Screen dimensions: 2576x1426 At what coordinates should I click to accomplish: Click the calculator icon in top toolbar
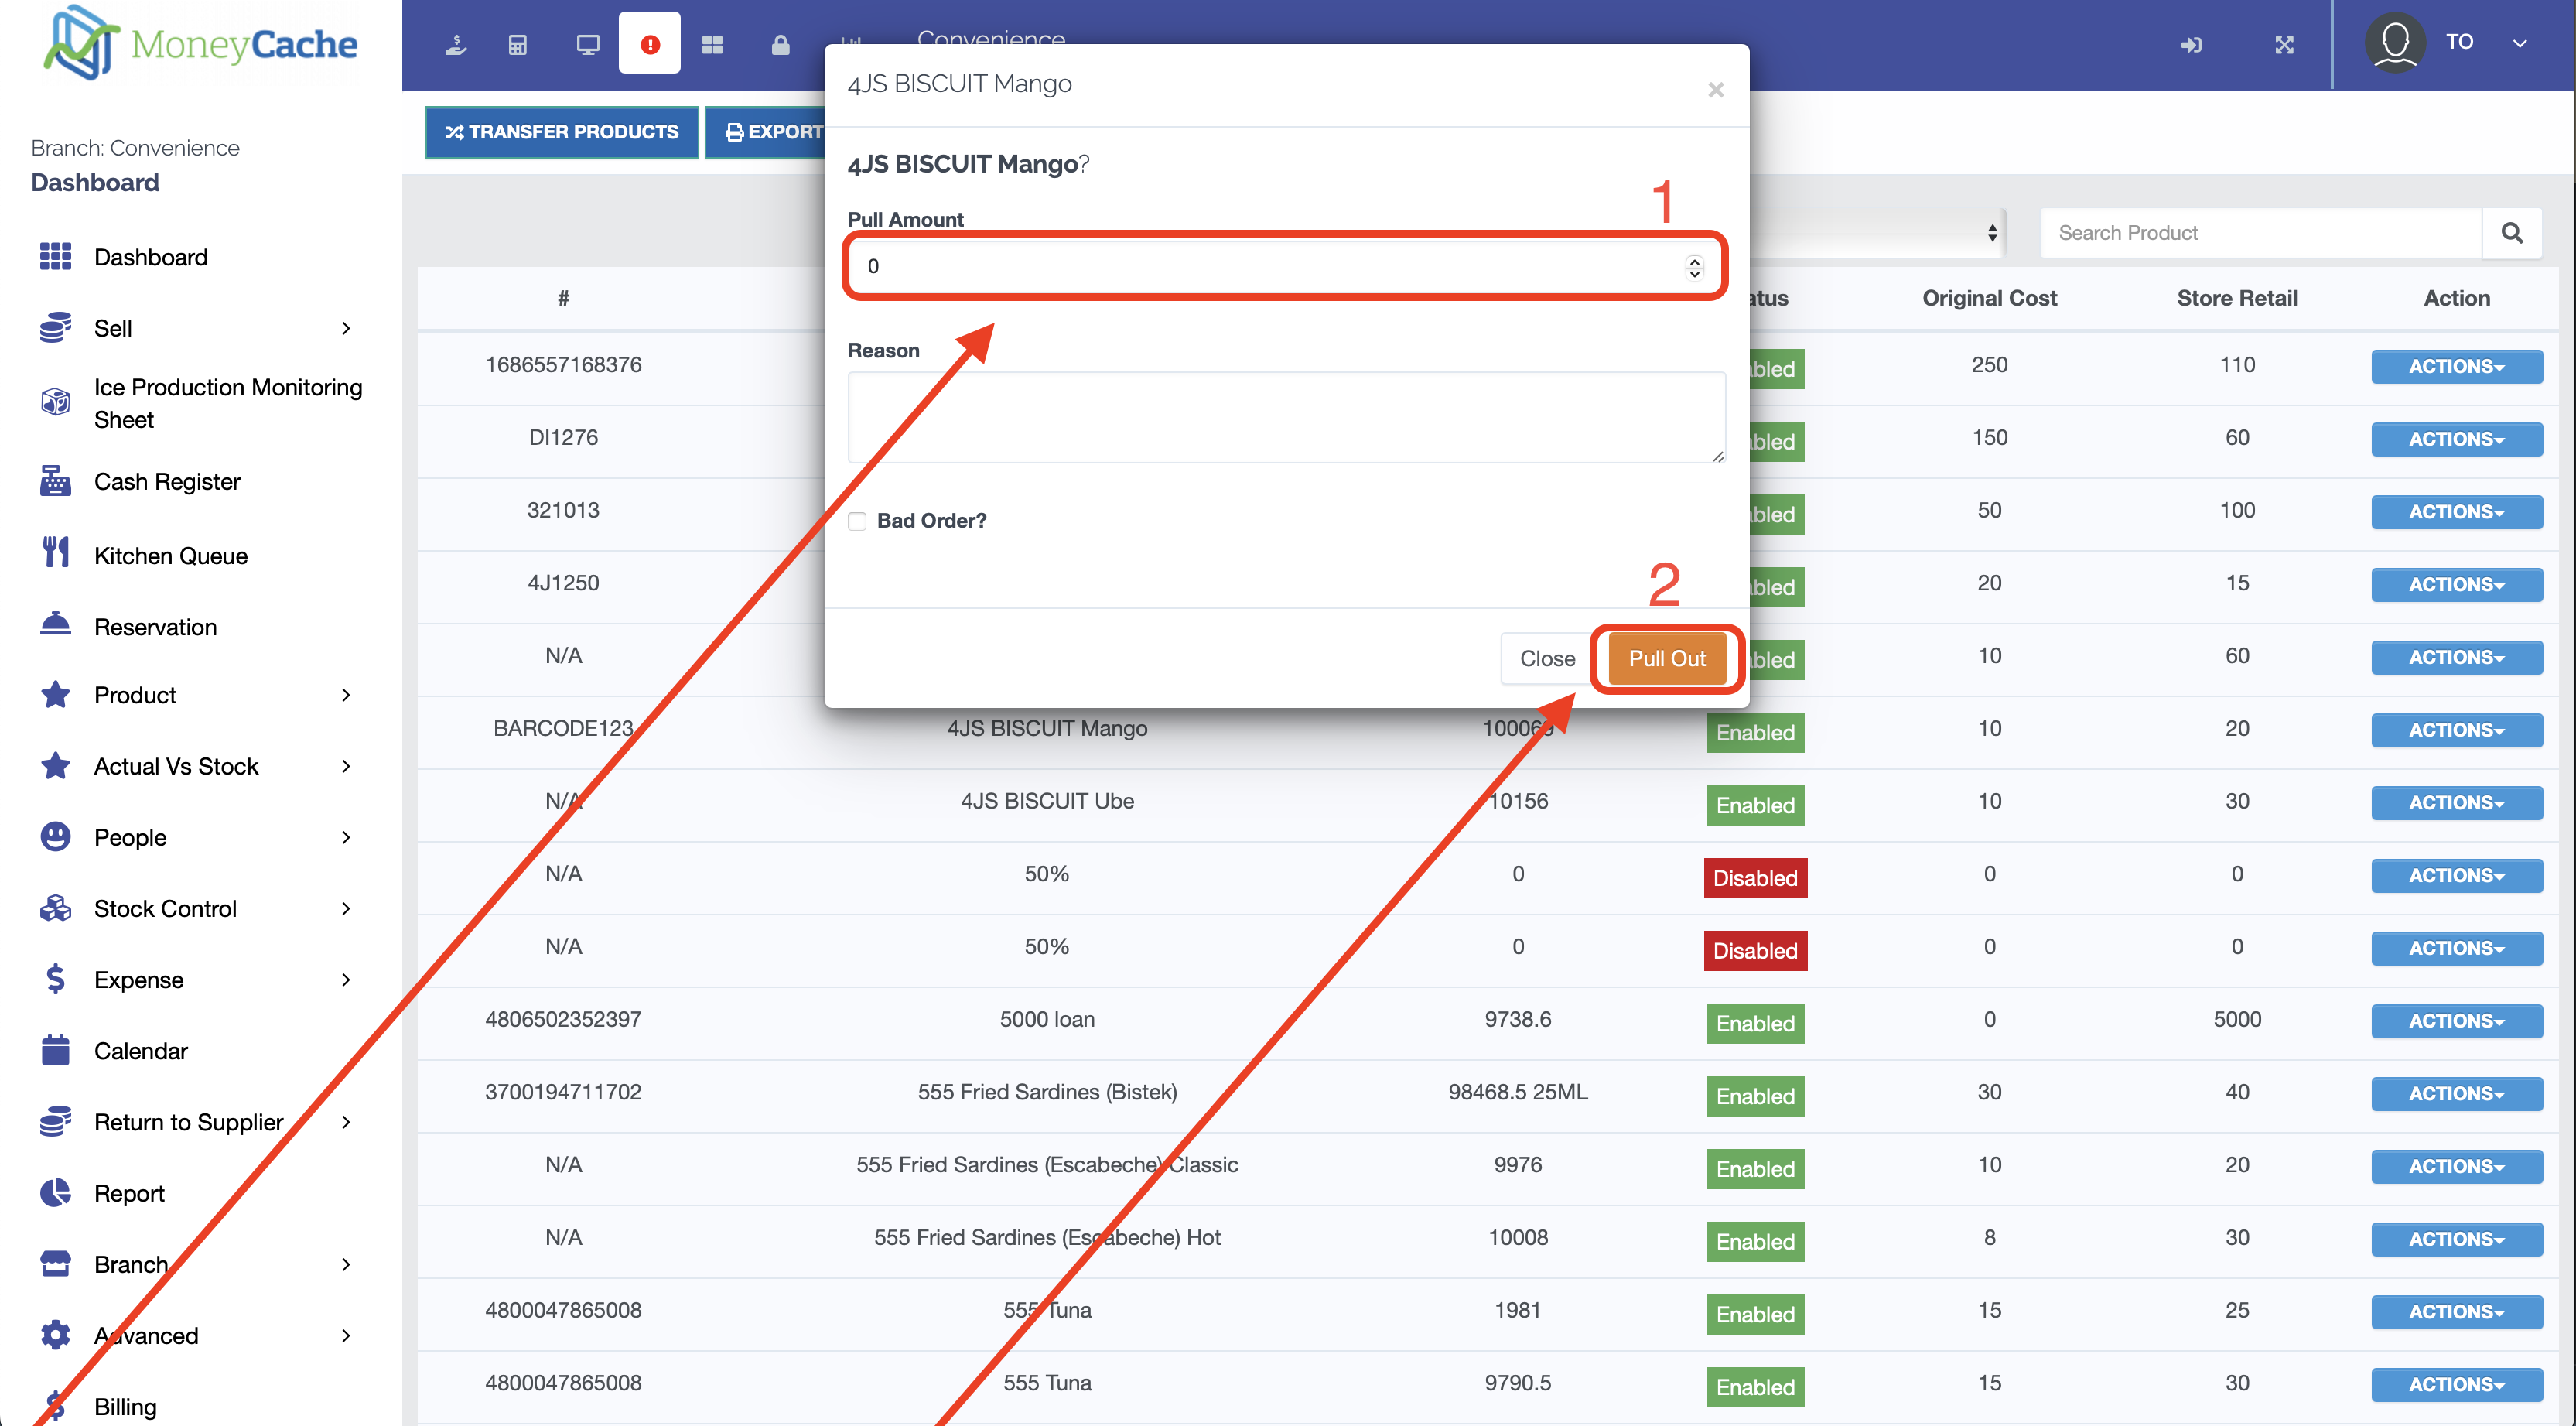pyautogui.click(x=517, y=45)
